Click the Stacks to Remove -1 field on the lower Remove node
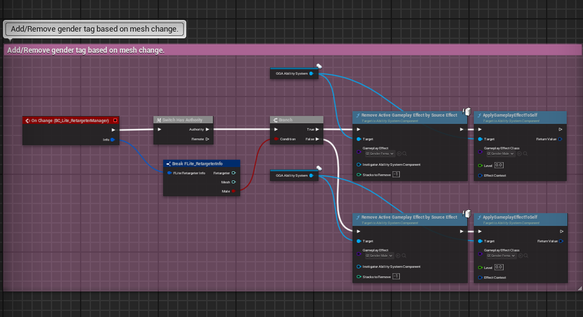Screen dimensions: 583x317 396,276
